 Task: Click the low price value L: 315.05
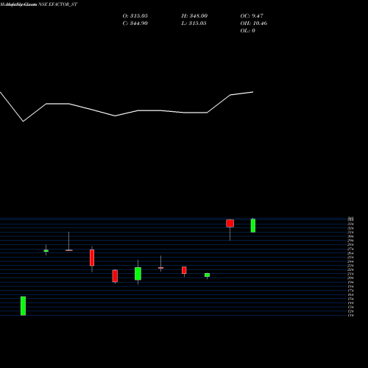coord(194,24)
